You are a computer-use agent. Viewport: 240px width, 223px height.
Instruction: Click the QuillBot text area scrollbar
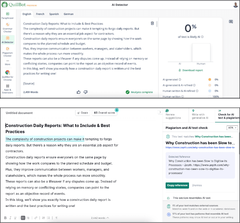(x=157, y=24)
